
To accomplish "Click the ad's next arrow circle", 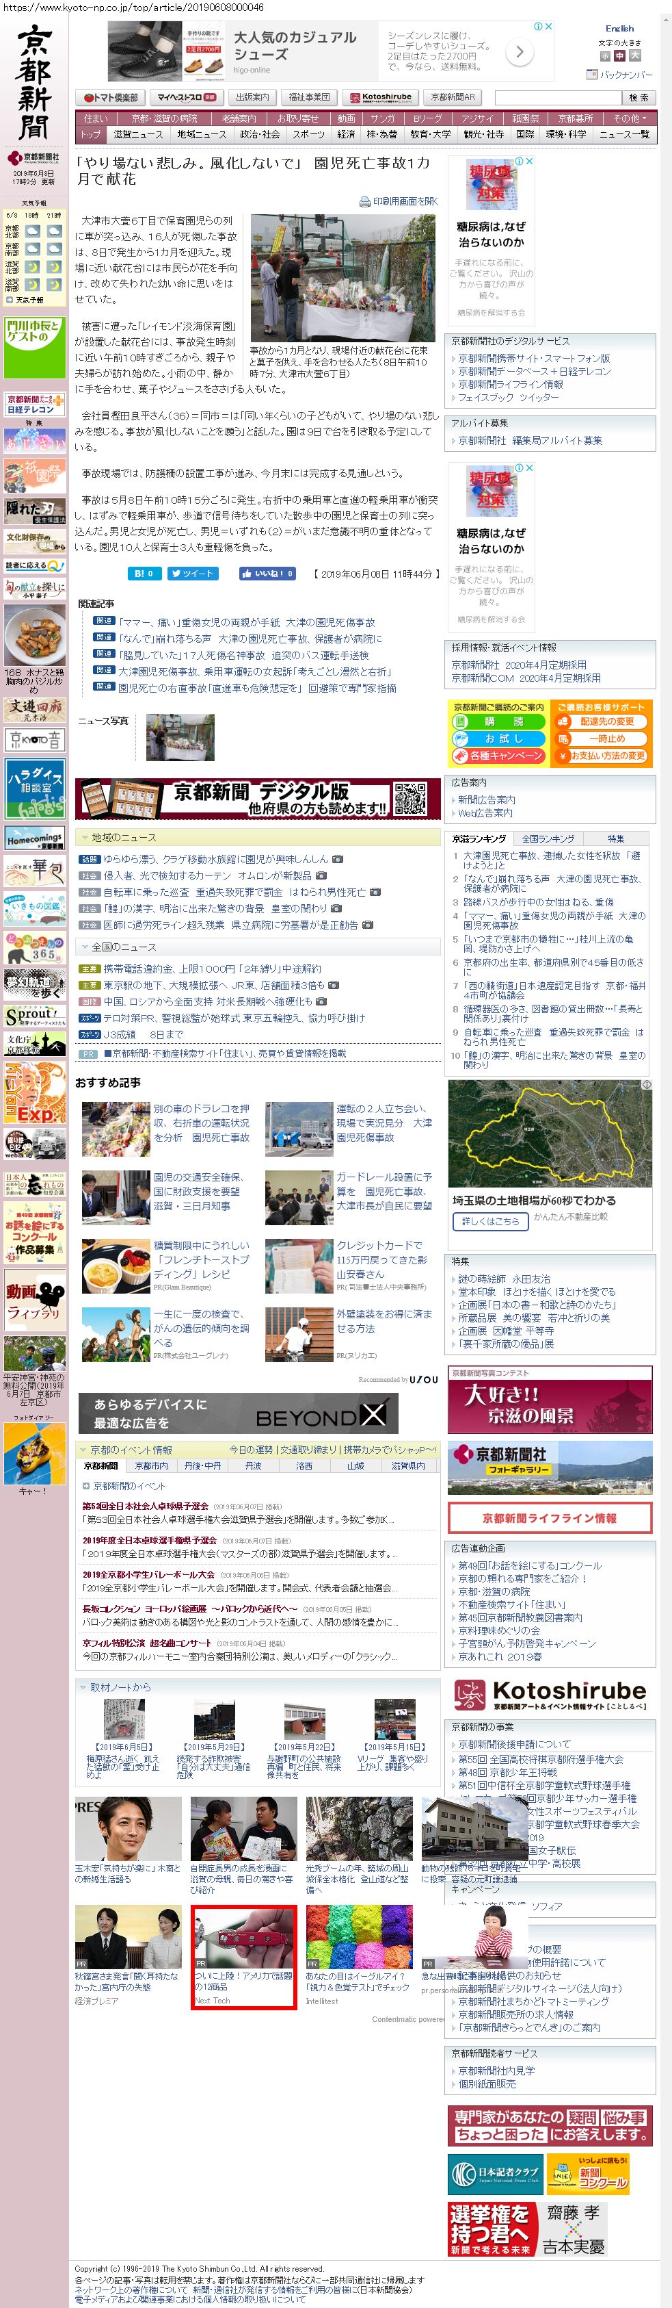I will point(519,53).
